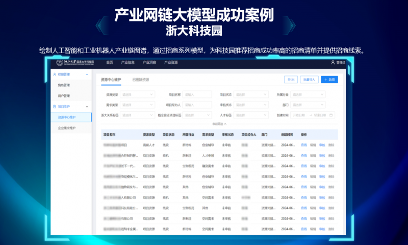Click the 浙江大学 logo in header
Image resolution: width=408 pixels, height=245 pixels.
click(x=65, y=62)
